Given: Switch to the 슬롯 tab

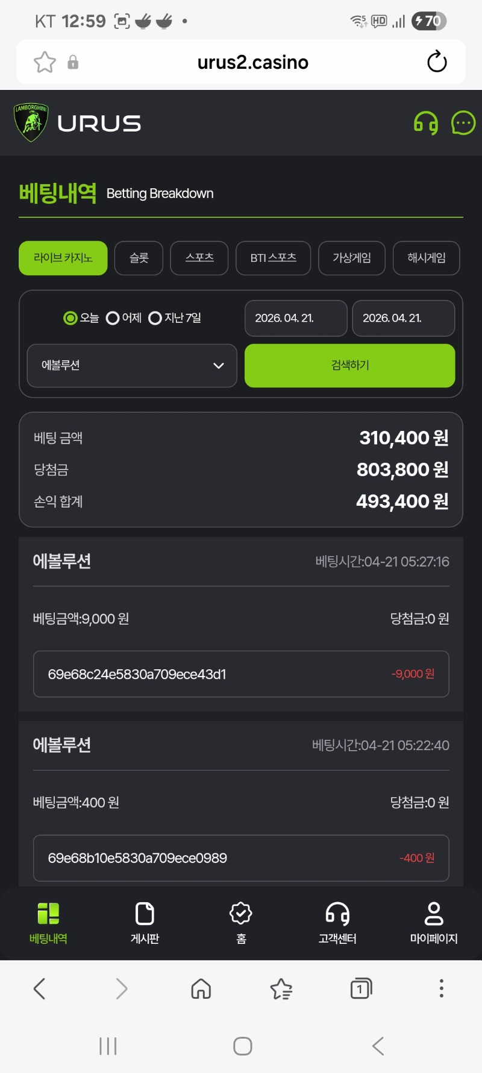Looking at the screenshot, I should [x=139, y=258].
